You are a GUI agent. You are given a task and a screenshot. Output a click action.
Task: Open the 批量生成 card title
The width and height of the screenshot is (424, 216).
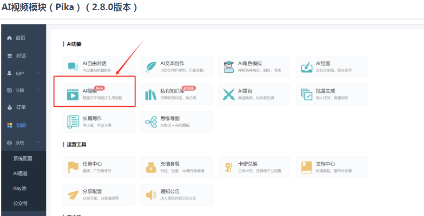coord(326,91)
